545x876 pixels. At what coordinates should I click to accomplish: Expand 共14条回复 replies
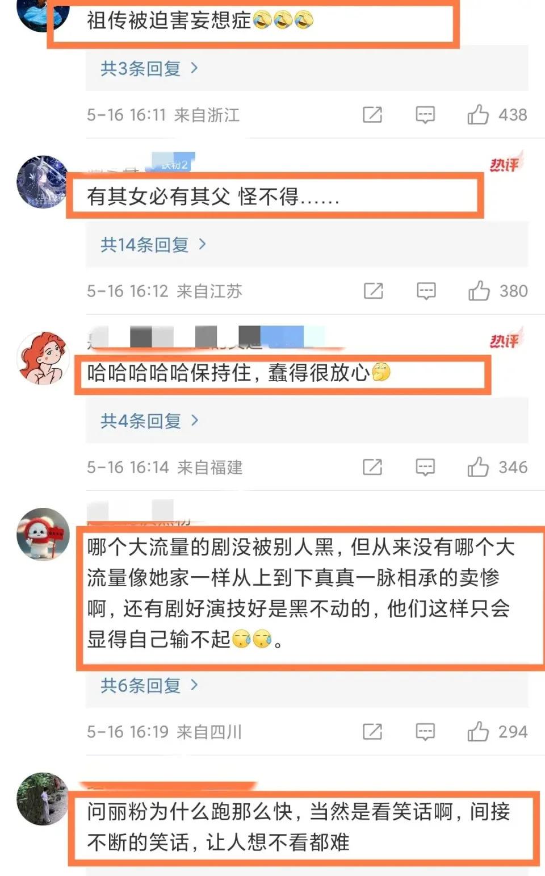coord(153,245)
